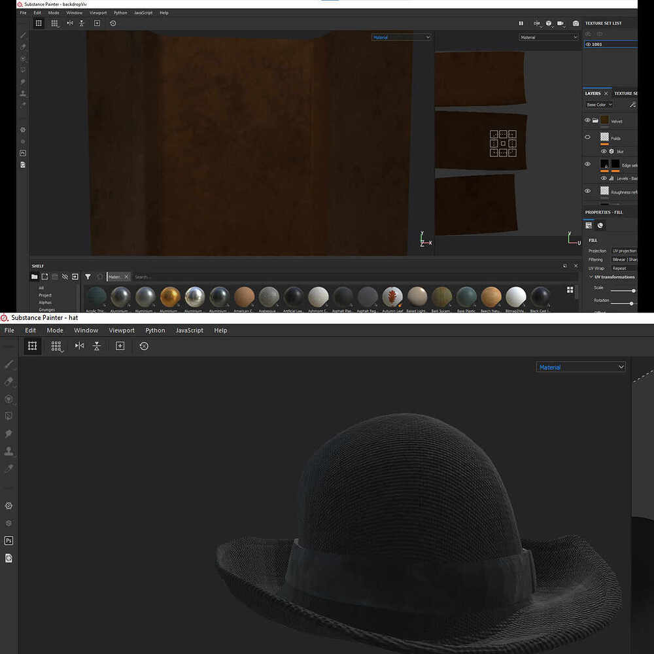This screenshot has height=654, width=654.
Task: Select the Smudge tool in hat window
Action: [9, 434]
